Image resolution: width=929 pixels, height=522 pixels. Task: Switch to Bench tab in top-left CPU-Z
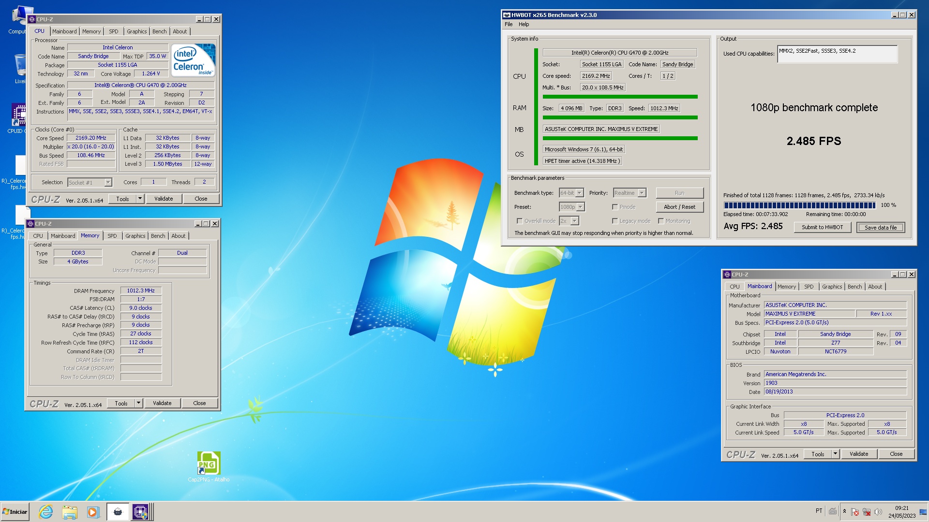(x=159, y=31)
